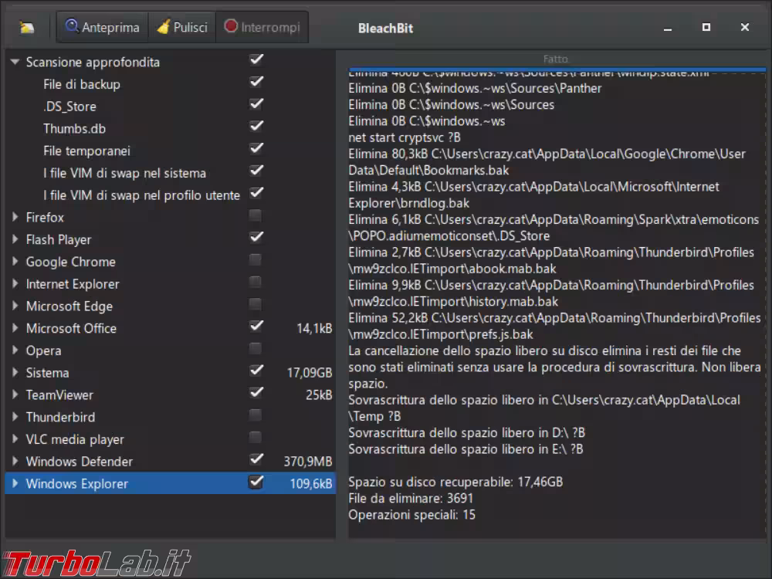
Task: Click the 17,09GB size value
Action: (x=310, y=373)
